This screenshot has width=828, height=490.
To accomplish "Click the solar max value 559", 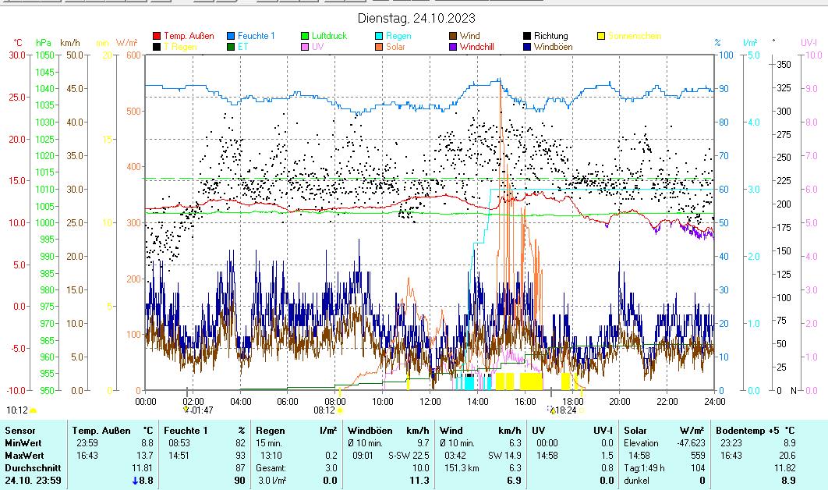I will [x=698, y=456].
